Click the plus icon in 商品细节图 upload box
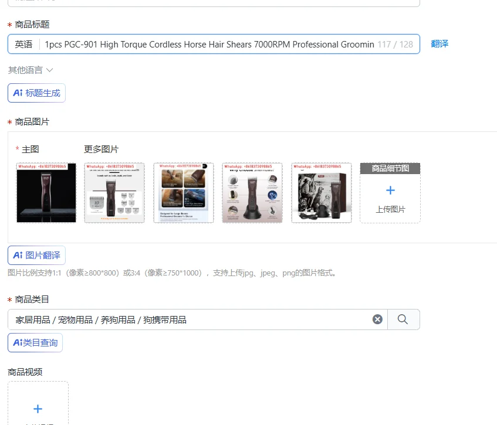497x425 pixels. coord(390,190)
